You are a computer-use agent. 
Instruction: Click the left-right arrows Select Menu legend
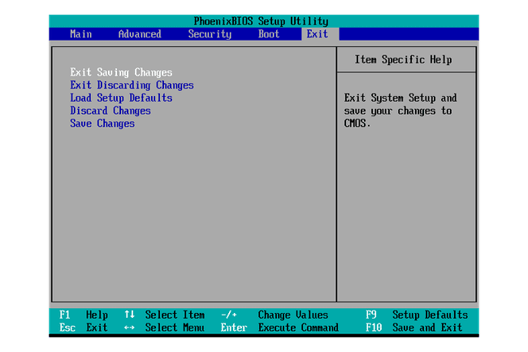click(x=164, y=328)
